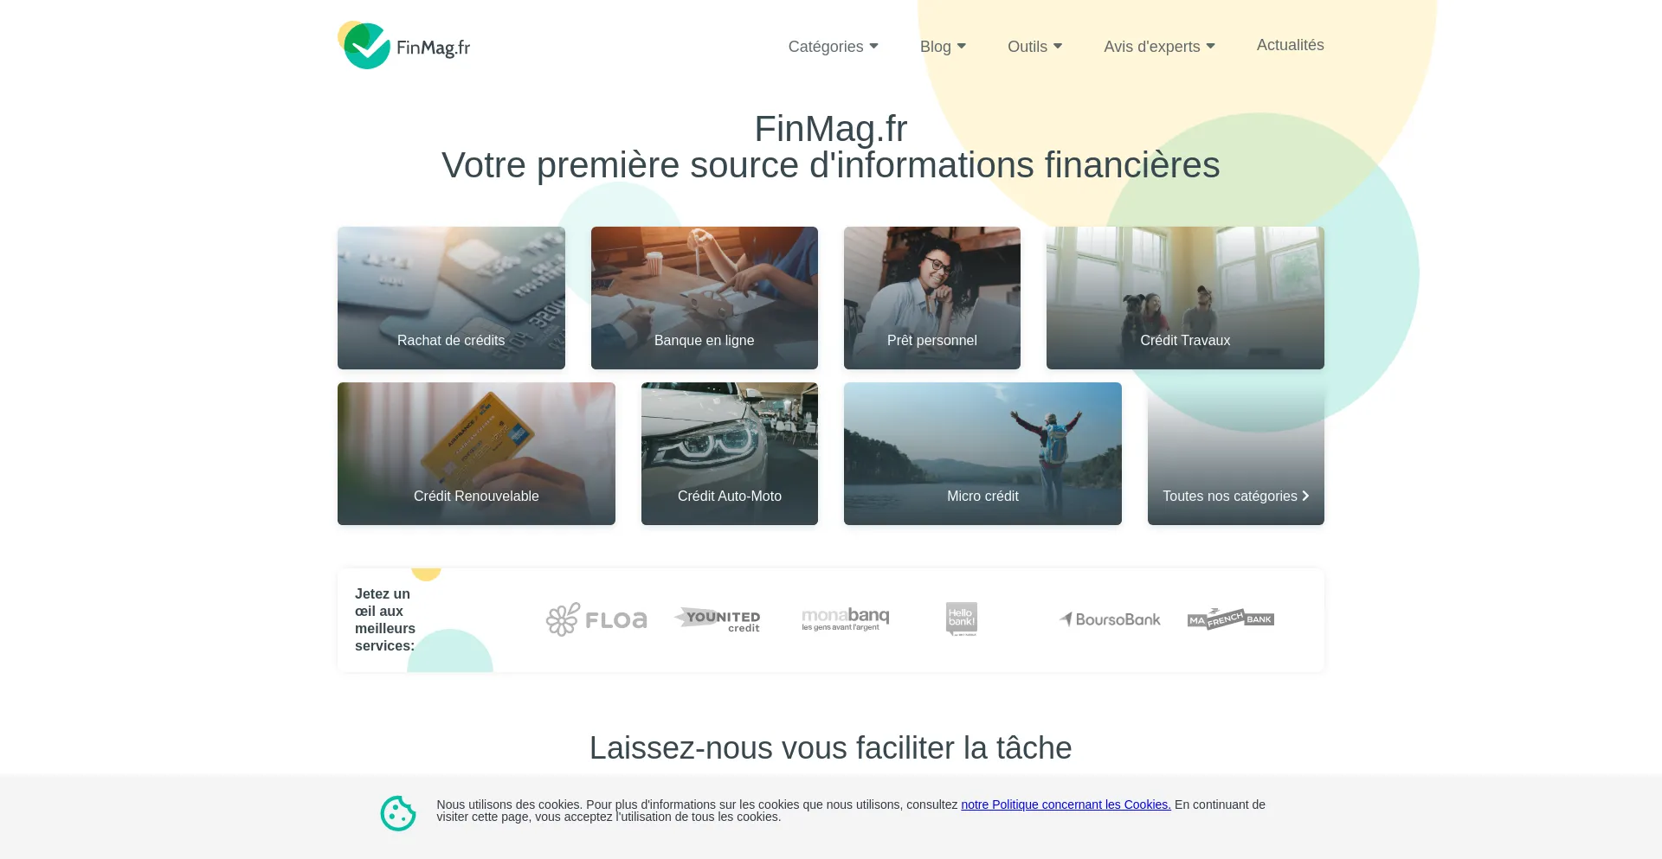Image resolution: width=1662 pixels, height=859 pixels.
Task: Select the Banque en ligne card
Action: [x=704, y=298]
